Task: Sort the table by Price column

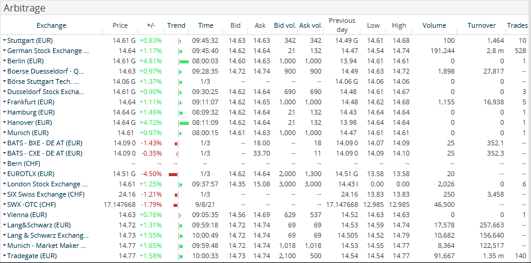Action: [x=120, y=25]
